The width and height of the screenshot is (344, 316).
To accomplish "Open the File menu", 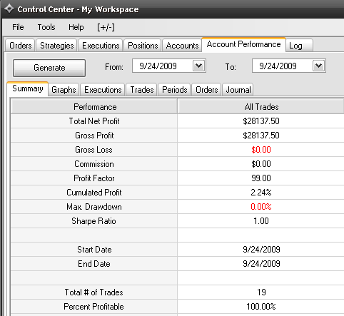I will [x=18, y=27].
